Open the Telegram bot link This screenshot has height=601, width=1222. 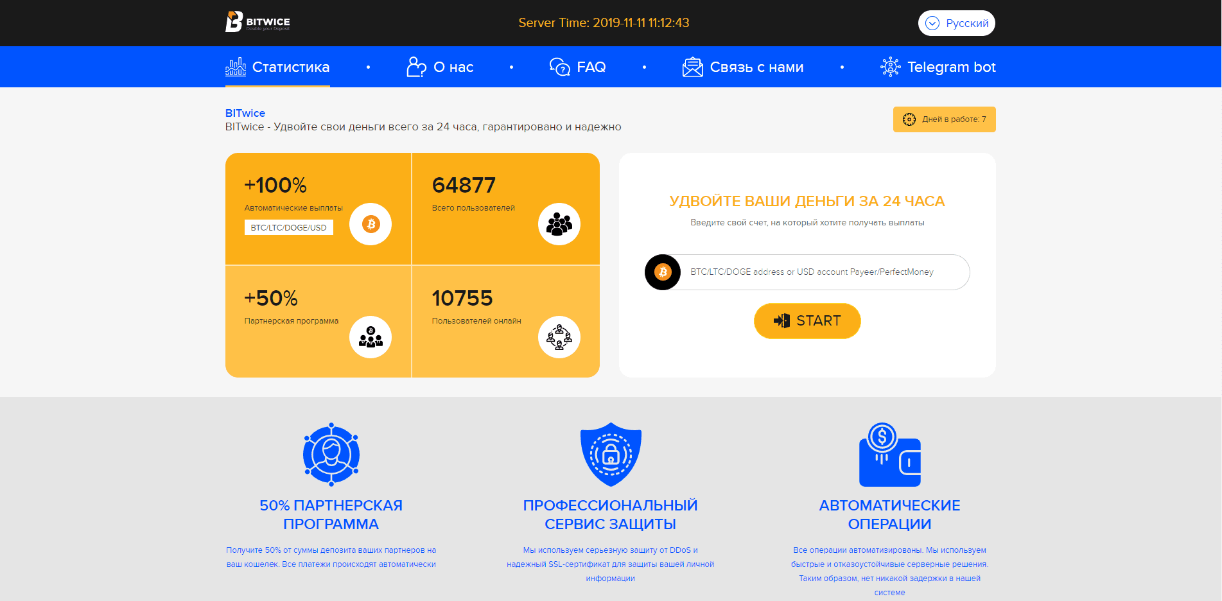[x=938, y=67]
